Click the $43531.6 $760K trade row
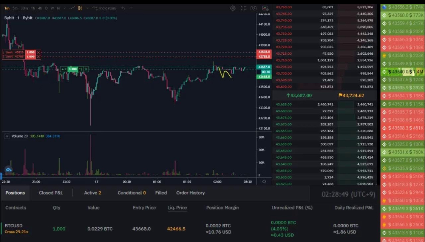The image size is (425, 242). (402, 152)
